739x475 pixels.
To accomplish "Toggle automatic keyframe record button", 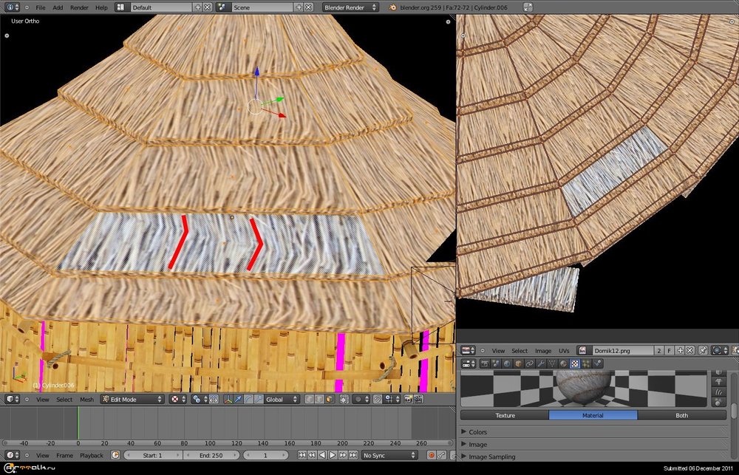I will [x=430, y=455].
